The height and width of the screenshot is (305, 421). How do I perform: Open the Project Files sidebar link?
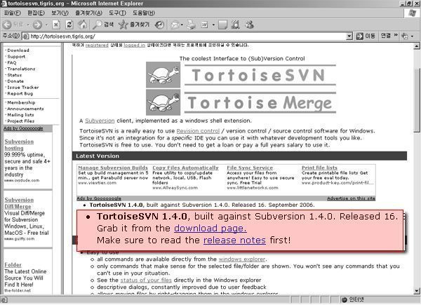click(x=20, y=121)
